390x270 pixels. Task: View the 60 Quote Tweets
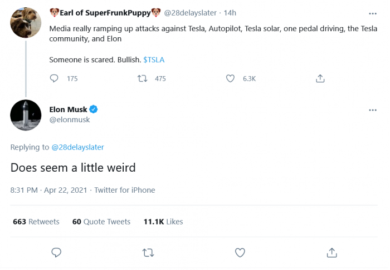coord(101,222)
